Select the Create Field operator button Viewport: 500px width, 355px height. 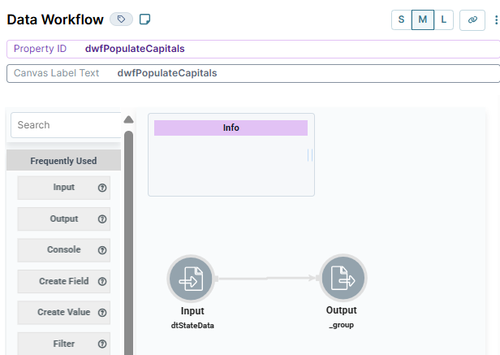coord(64,281)
